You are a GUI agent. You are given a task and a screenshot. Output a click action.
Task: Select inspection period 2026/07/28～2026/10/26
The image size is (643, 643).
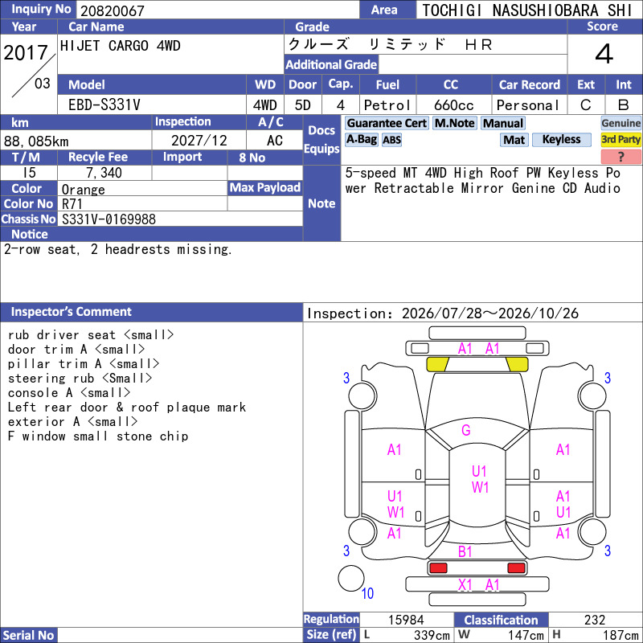(x=490, y=313)
